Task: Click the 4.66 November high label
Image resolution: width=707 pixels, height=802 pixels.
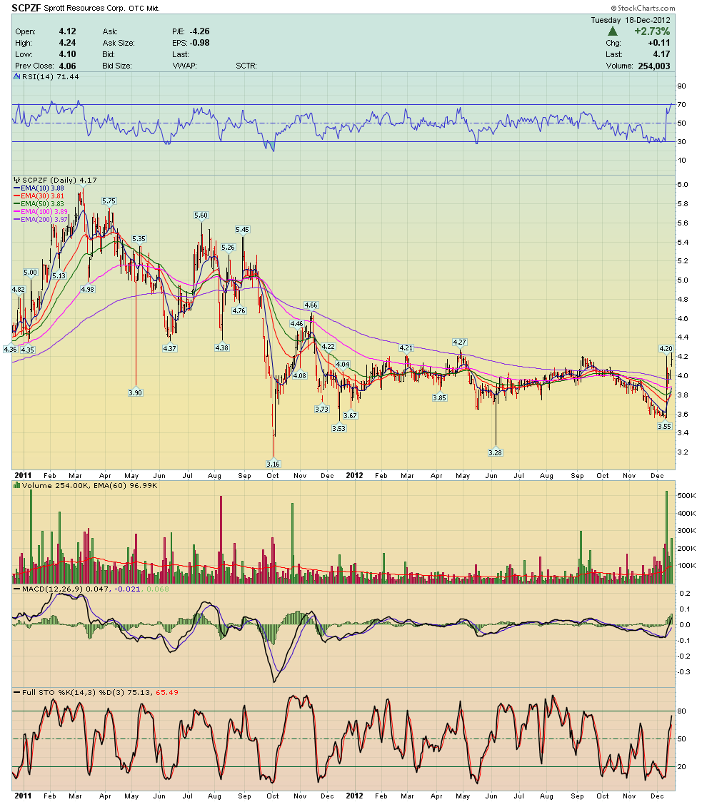Action: (x=311, y=305)
